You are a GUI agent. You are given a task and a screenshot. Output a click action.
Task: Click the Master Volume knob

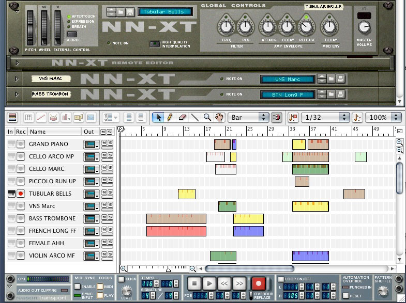(x=364, y=26)
